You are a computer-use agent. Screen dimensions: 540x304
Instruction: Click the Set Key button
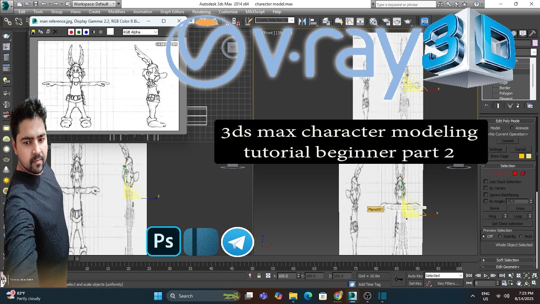coord(415,283)
